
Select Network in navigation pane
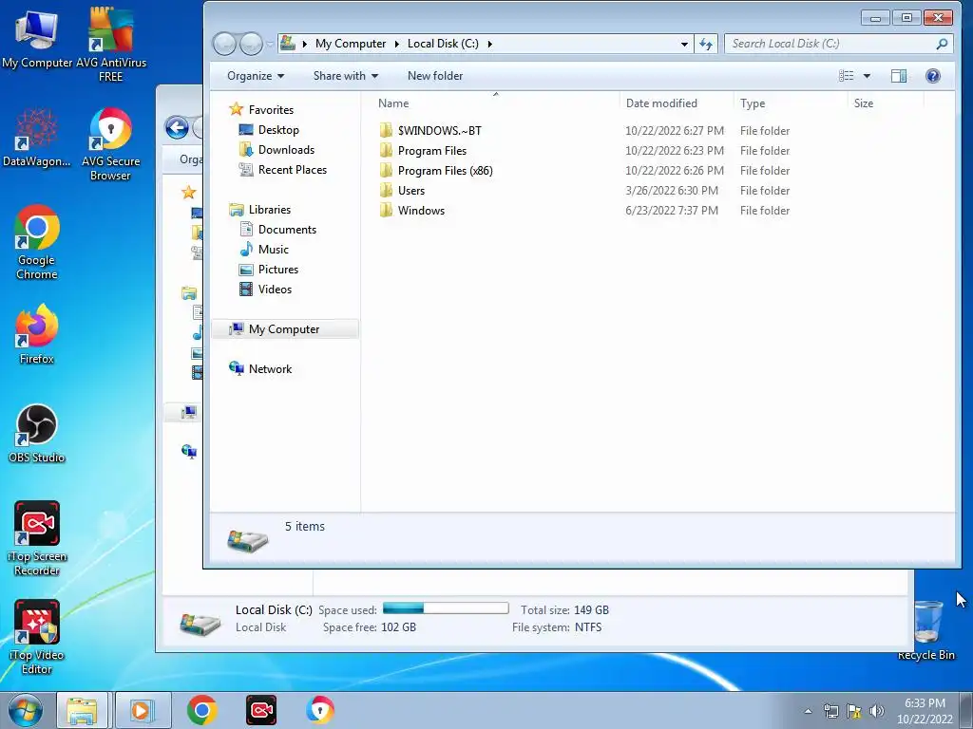[x=270, y=369]
